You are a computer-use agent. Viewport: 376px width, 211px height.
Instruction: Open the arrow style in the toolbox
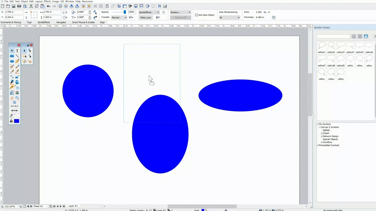tap(14, 110)
